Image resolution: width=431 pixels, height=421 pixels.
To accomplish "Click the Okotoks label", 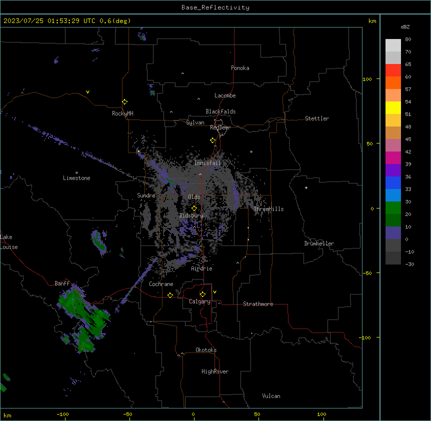I will (x=206, y=350).
